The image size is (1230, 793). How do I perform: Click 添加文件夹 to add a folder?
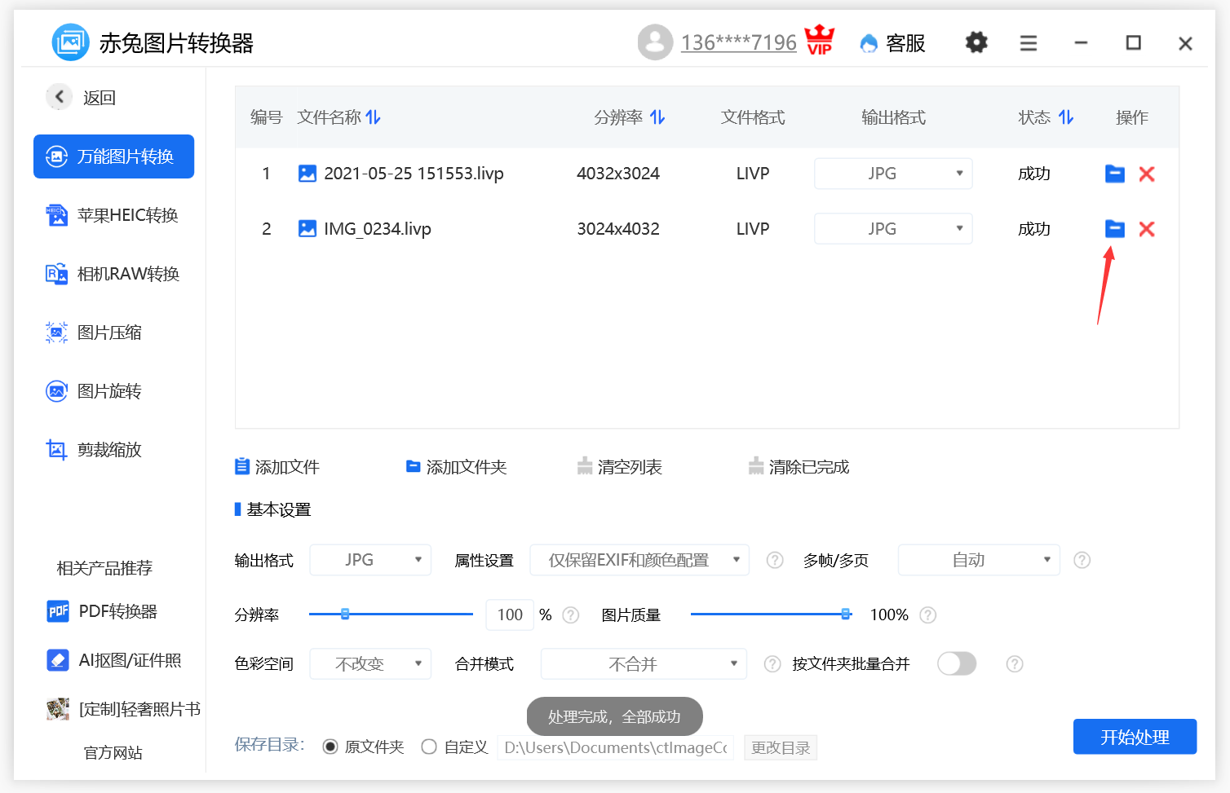457,467
